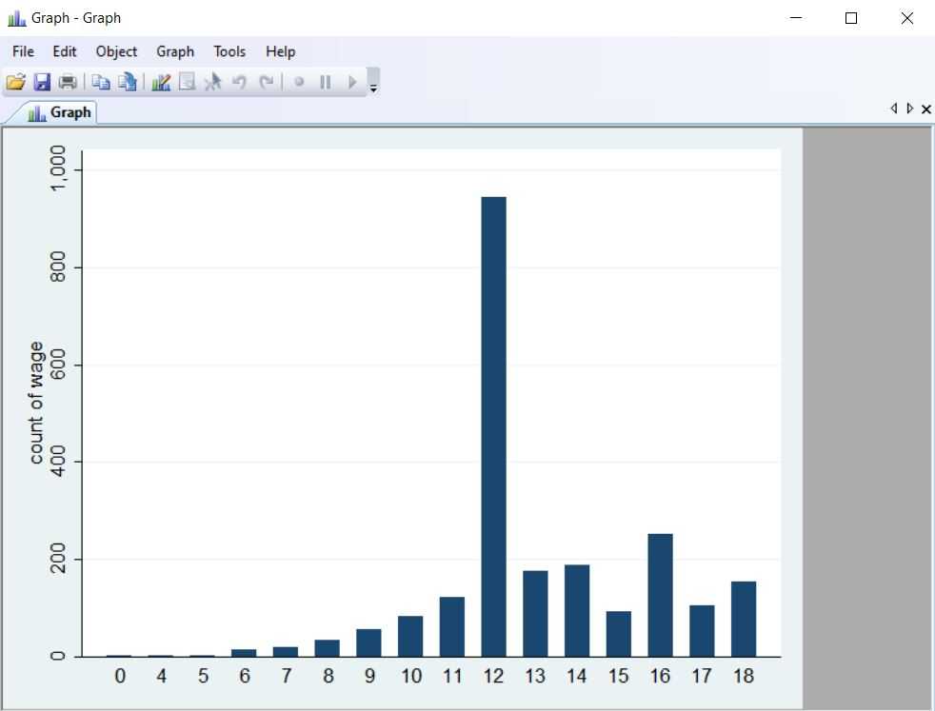Click the tallest bar at category 12

click(494, 426)
